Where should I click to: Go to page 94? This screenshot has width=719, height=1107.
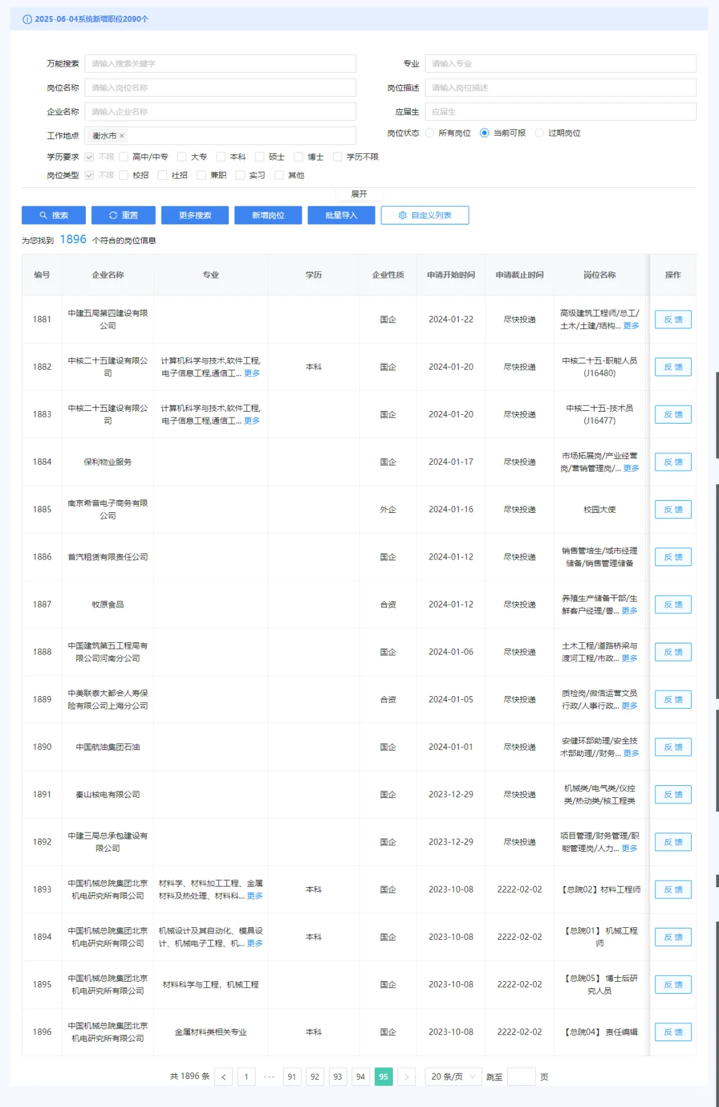tap(360, 1077)
